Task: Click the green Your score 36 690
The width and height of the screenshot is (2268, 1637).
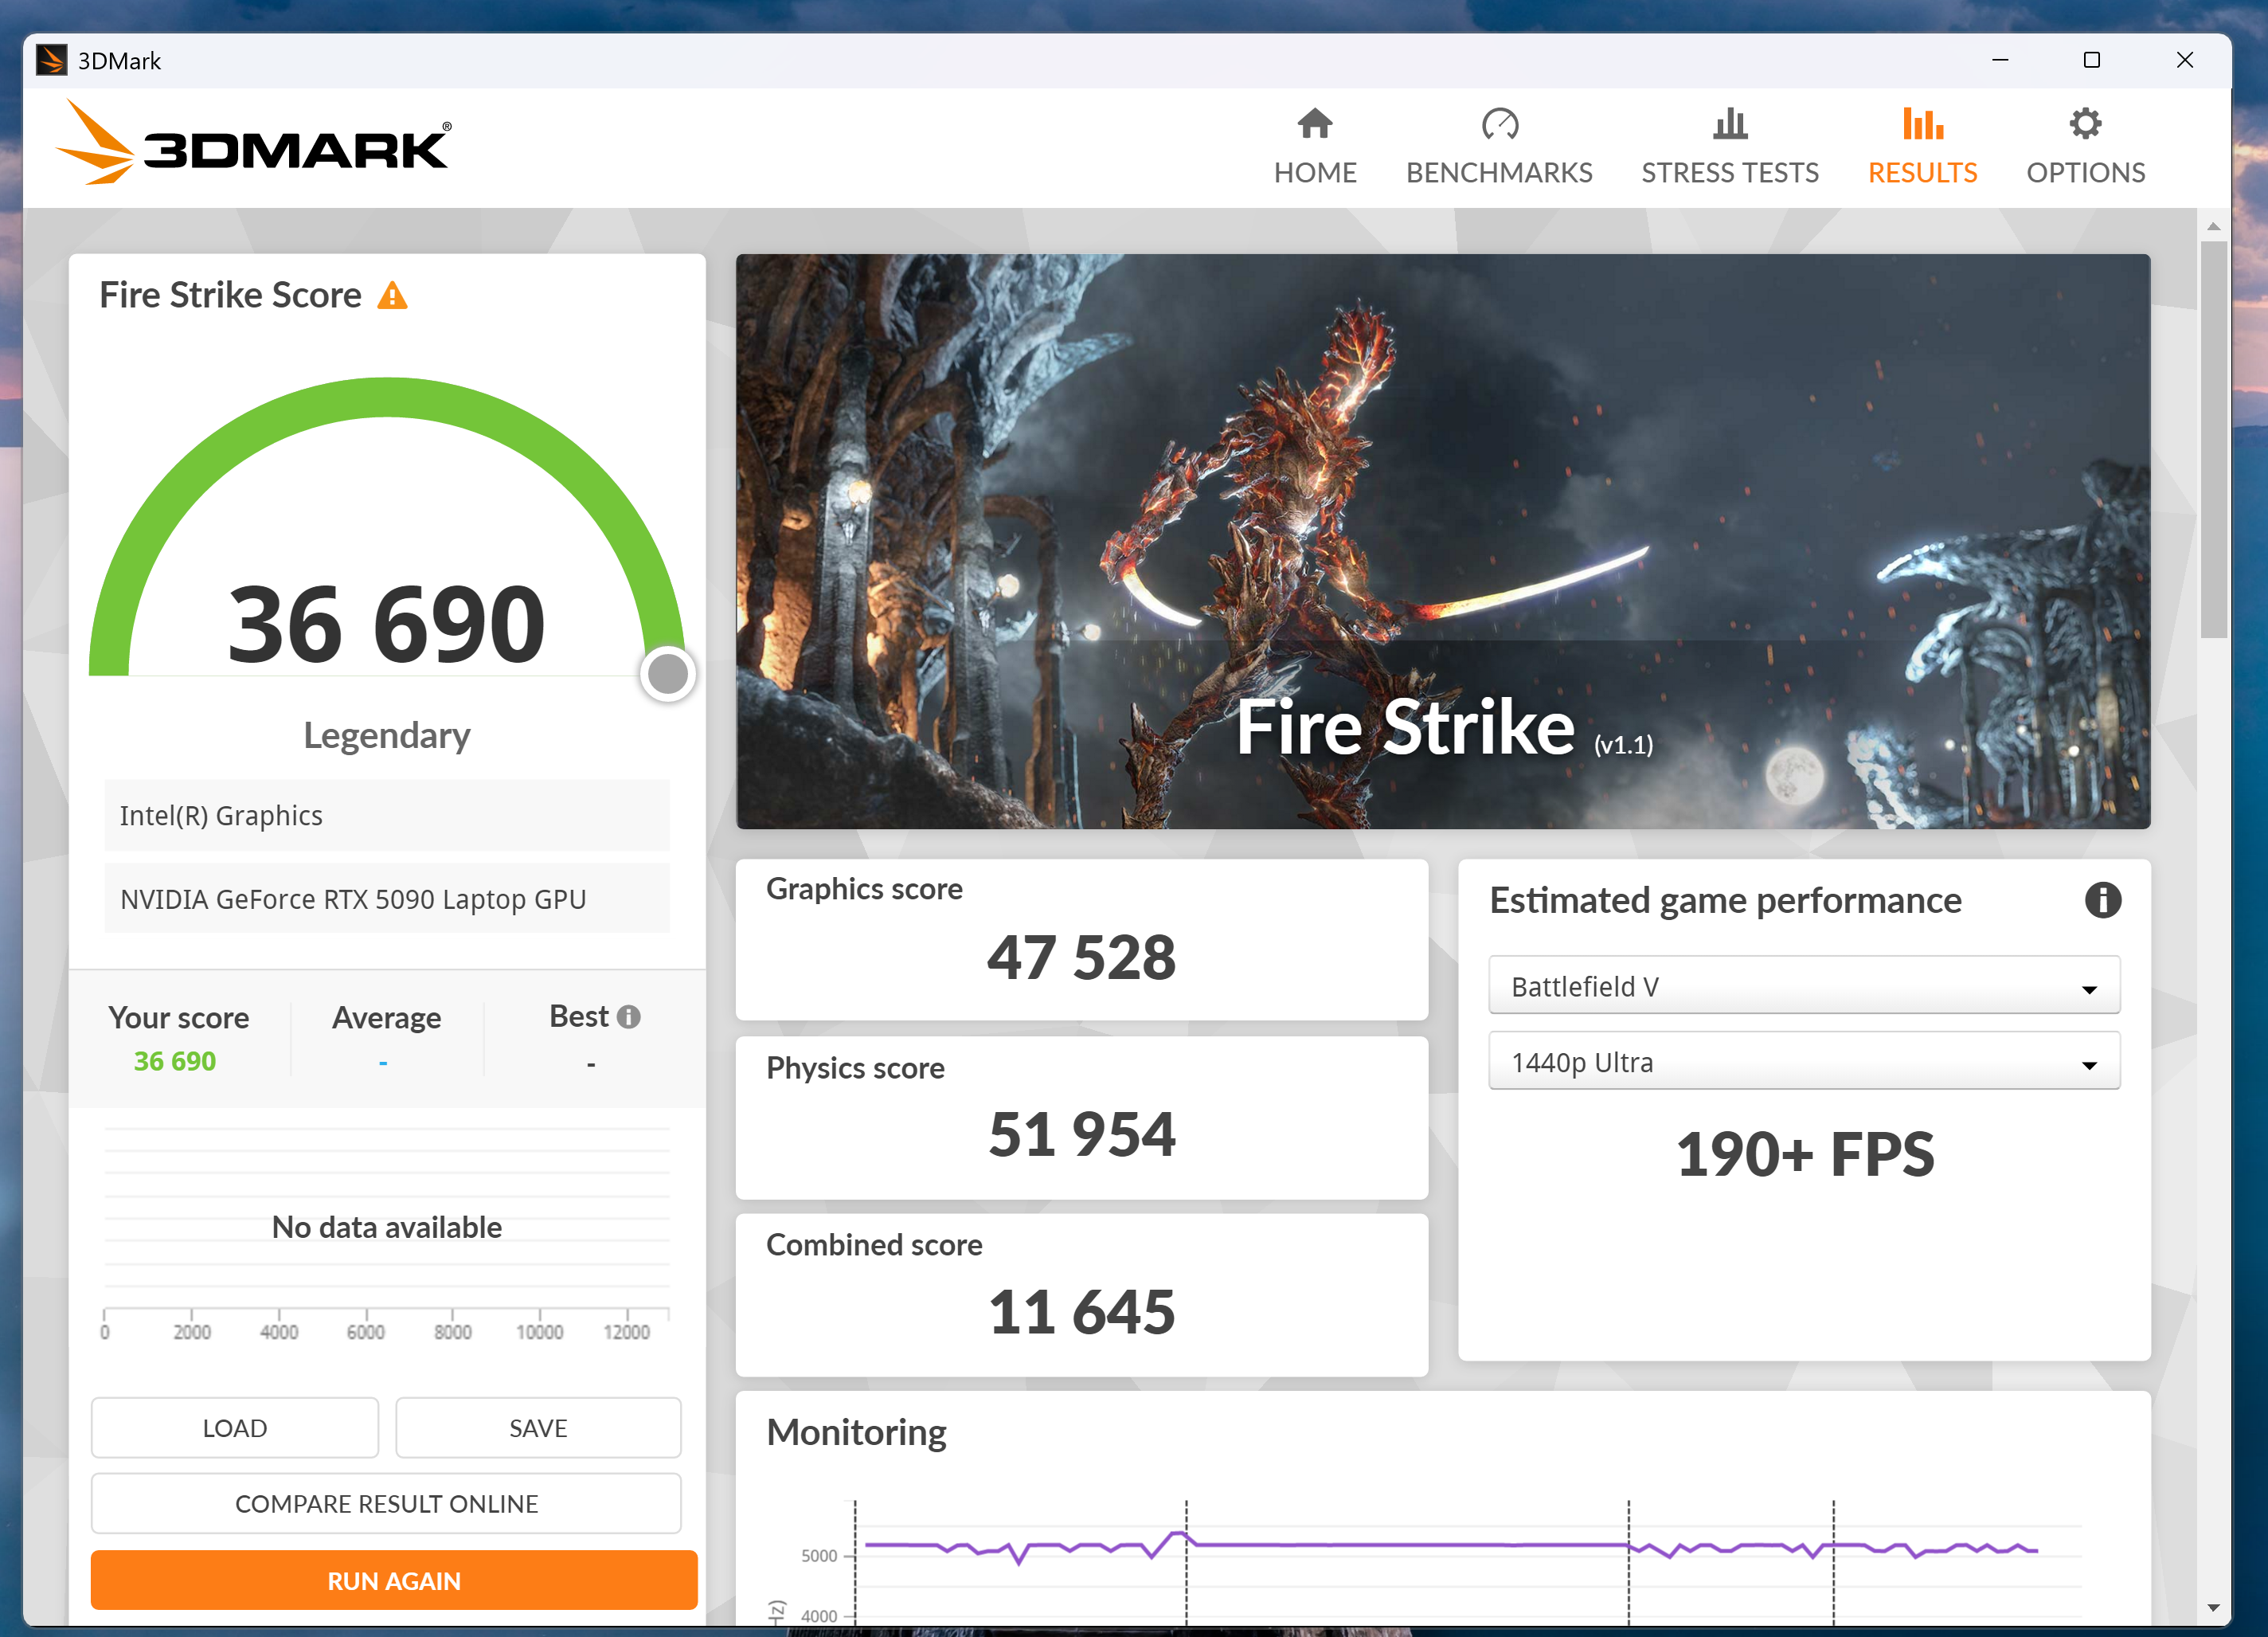Action: pyautogui.click(x=175, y=1060)
